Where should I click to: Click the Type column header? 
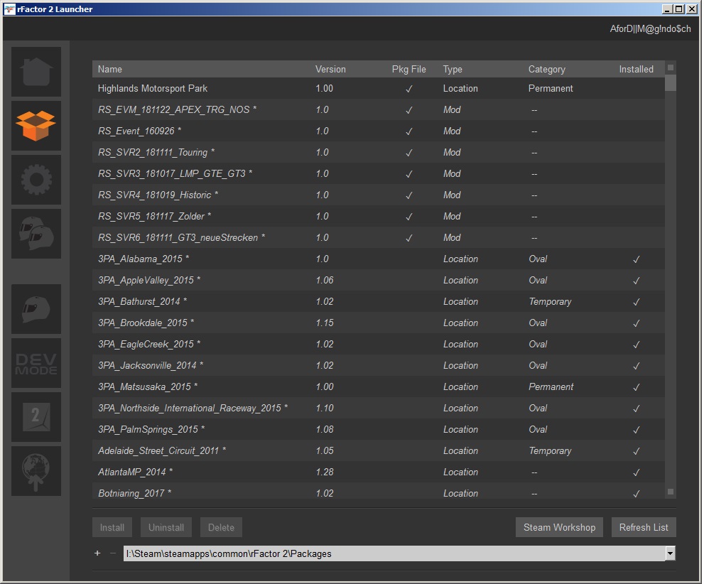[x=453, y=69]
